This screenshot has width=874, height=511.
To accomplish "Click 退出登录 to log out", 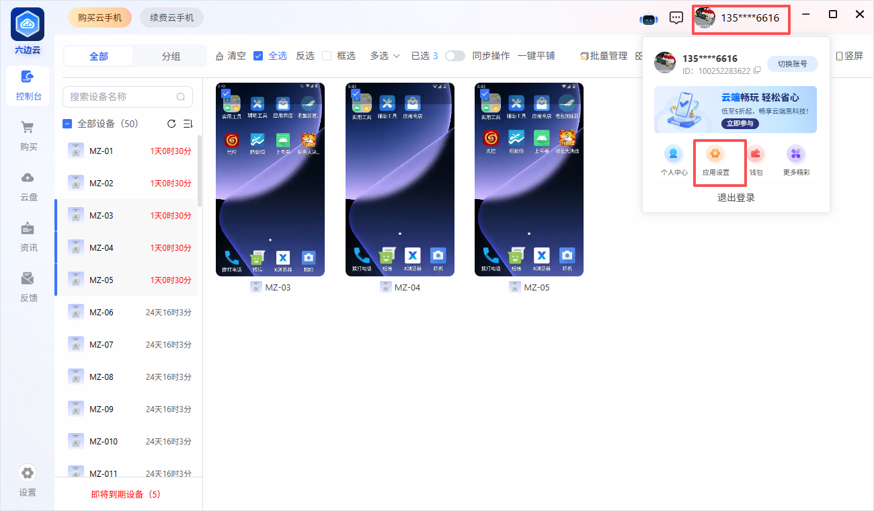I will 736,198.
